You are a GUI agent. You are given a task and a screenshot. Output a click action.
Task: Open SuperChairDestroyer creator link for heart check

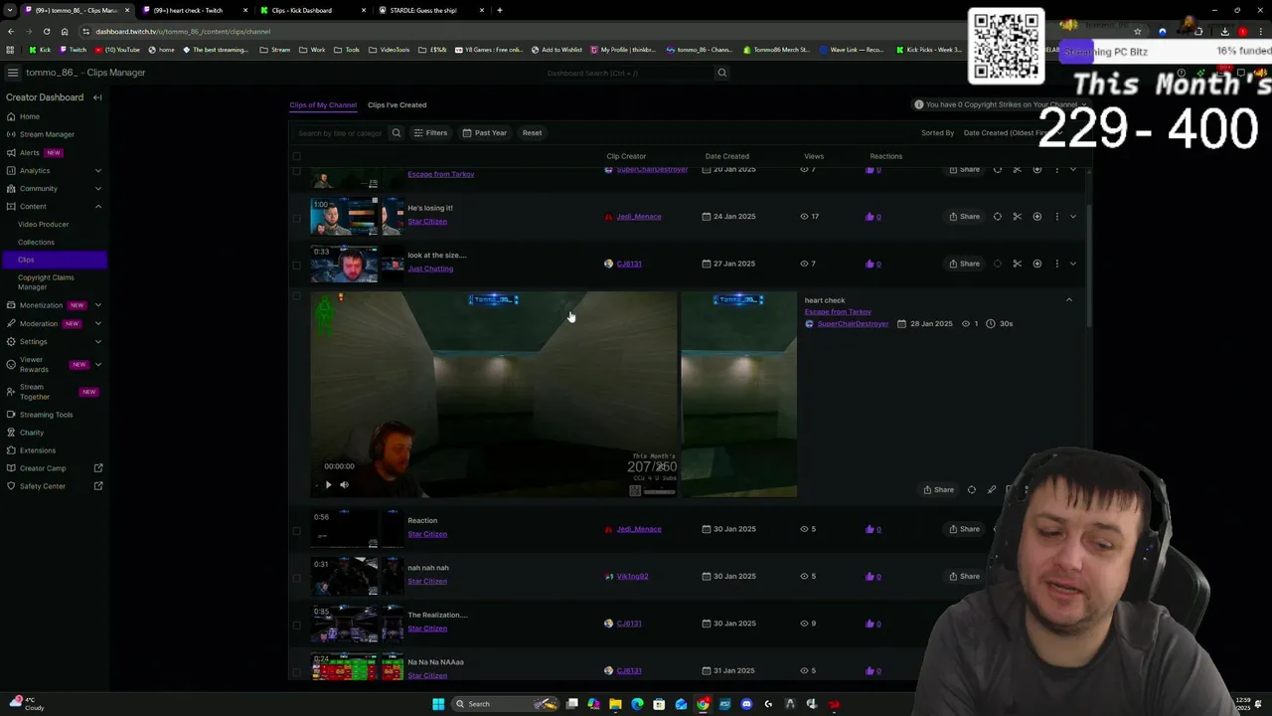pyautogui.click(x=853, y=324)
